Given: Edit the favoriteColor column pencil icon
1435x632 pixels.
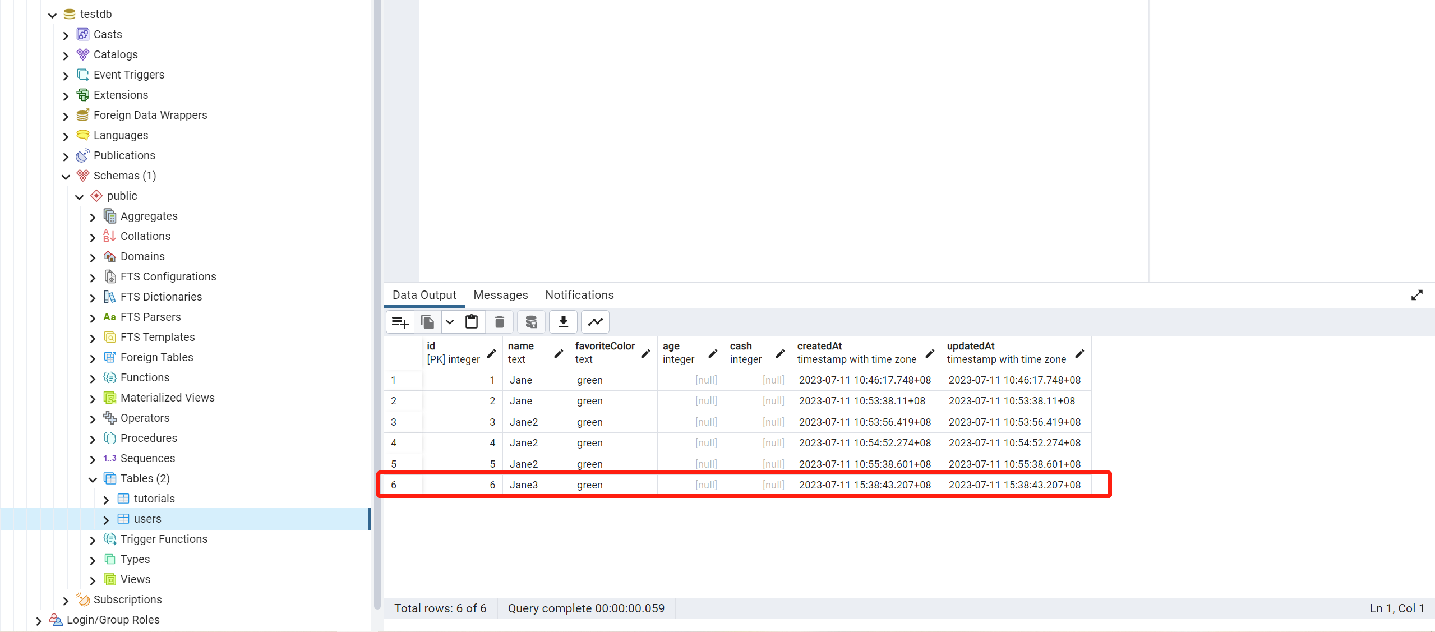Looking at the screenshot, I should point(645,353).
